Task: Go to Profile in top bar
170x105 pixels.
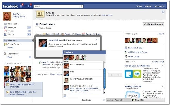Action: 148,6
